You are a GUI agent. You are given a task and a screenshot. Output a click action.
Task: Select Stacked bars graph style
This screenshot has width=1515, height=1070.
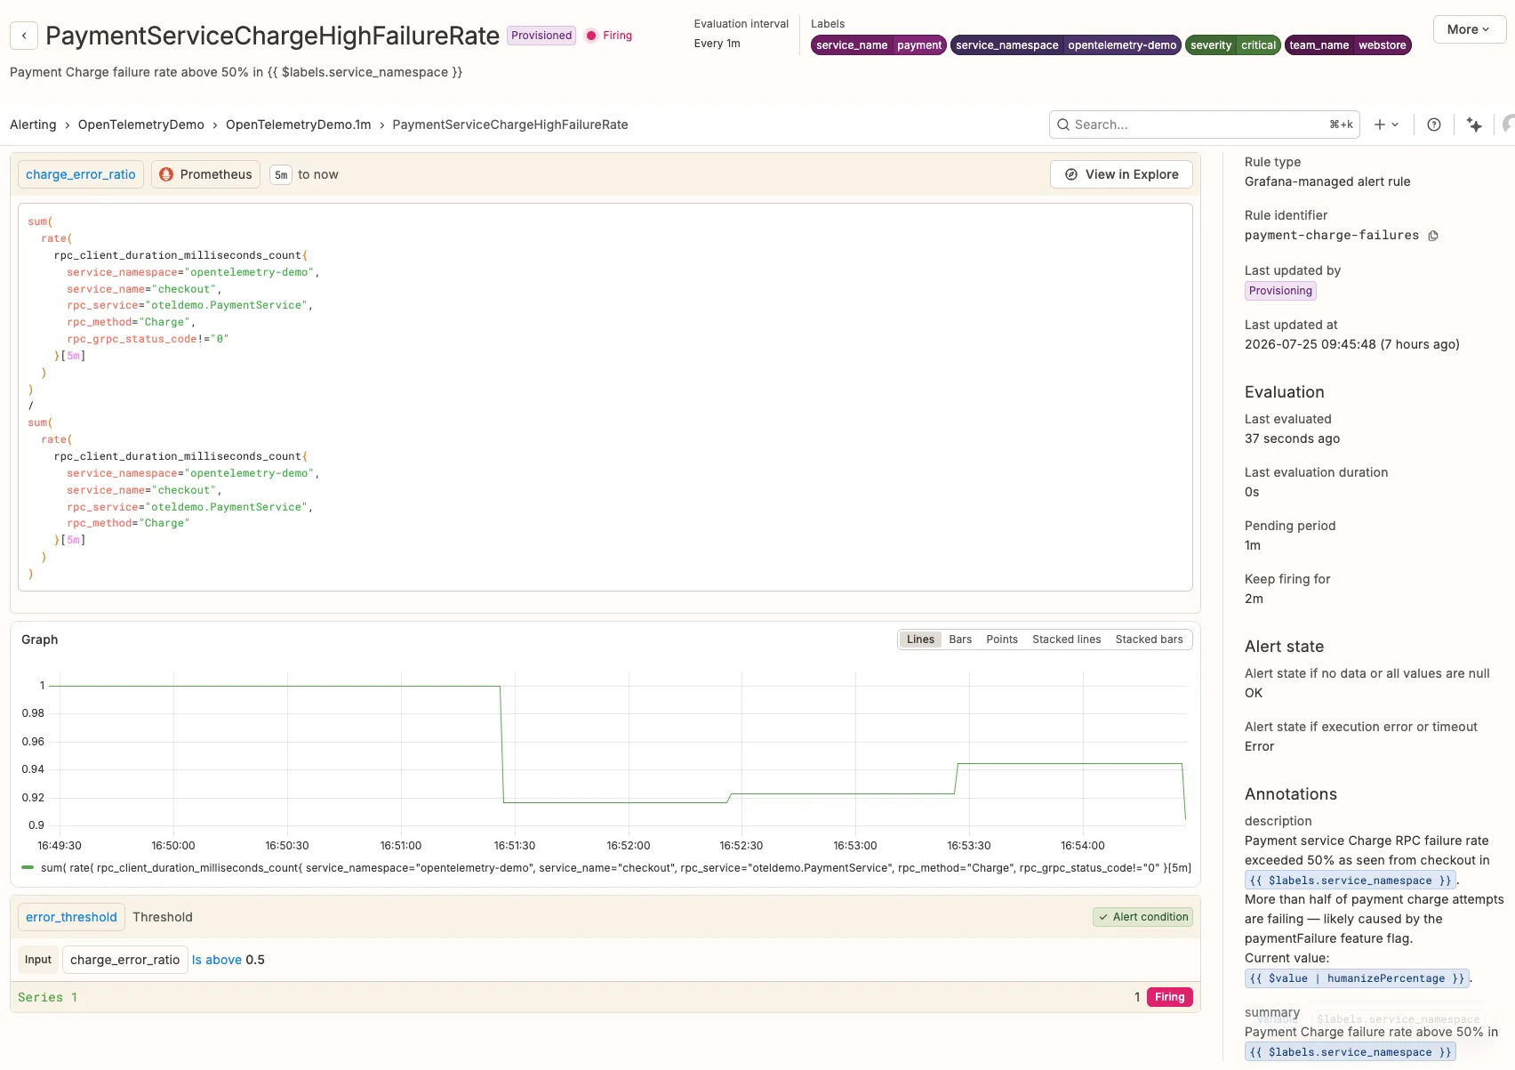pyautogui.click(x=1150, y=640)
